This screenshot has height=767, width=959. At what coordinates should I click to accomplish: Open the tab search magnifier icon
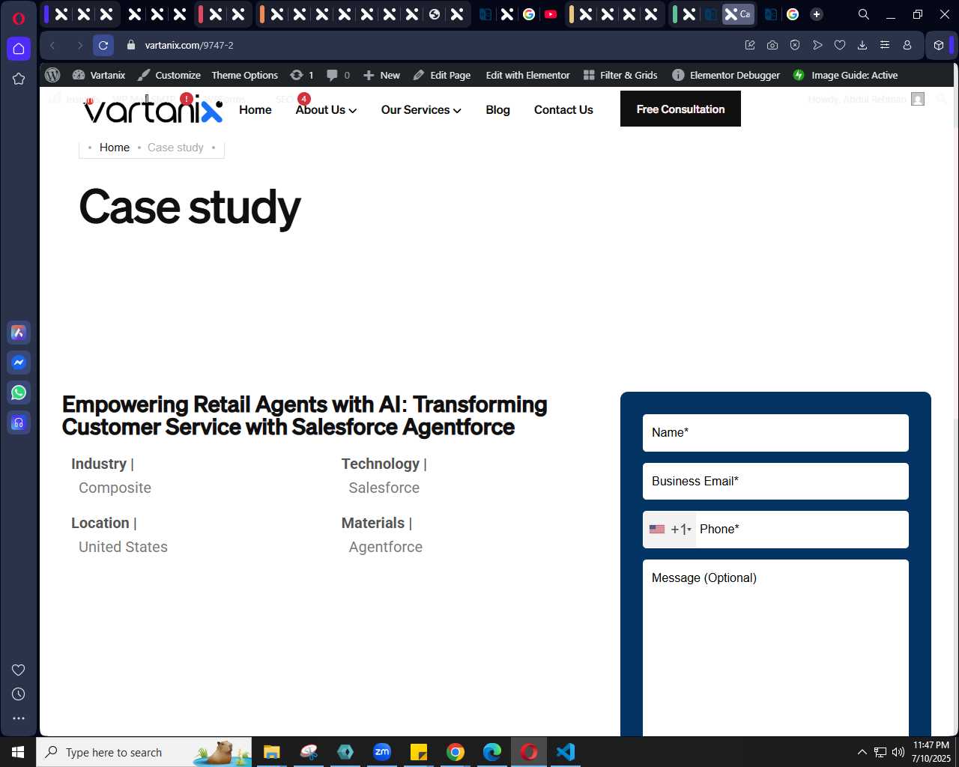[864, 14]
